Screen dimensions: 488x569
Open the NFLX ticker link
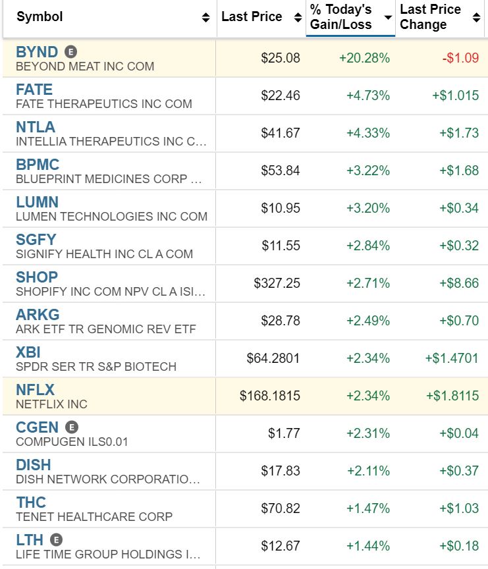click(x=35, y=390)
